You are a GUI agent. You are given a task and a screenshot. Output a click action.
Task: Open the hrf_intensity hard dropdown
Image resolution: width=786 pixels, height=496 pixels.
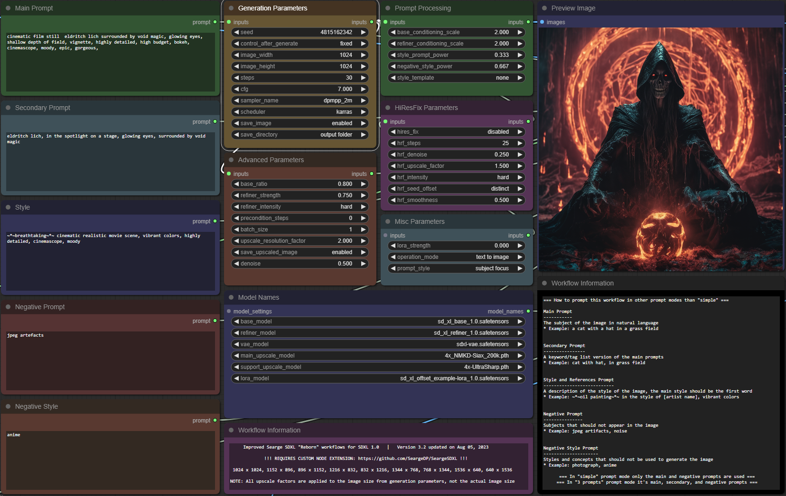(x=457, y=177)
